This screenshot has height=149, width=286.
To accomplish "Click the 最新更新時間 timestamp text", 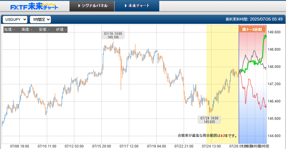I will (x=254, y=19).
